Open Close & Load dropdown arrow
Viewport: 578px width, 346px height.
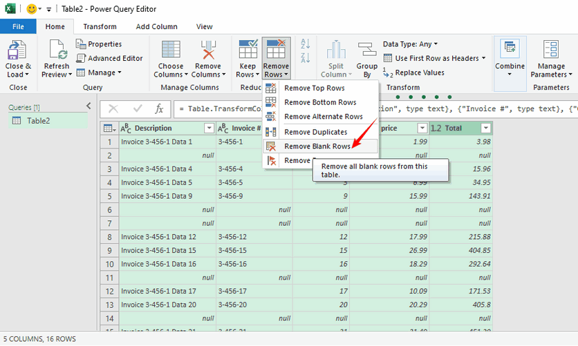pos(27,75)
